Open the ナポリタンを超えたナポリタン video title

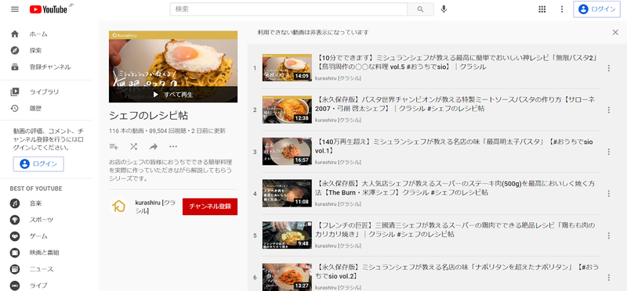tap(457, 272)
